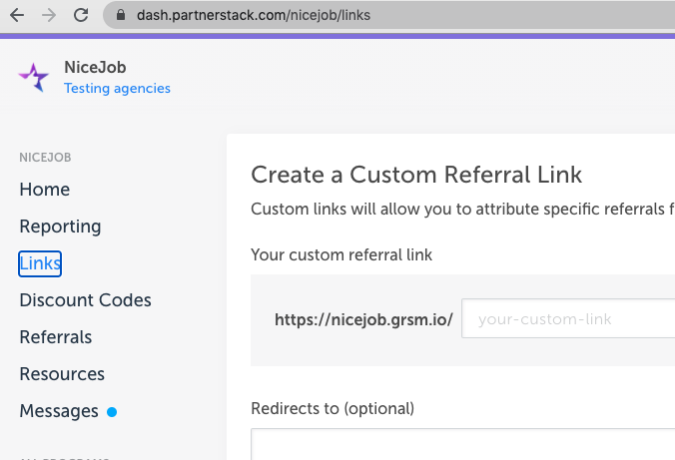Click the Create a Custom Referral Link heading
Image resolution: width=675 pixels, height=460 pixels.
point(416,175)
